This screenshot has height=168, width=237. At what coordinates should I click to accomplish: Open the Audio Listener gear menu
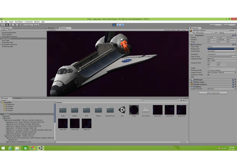tap(236, 84)
